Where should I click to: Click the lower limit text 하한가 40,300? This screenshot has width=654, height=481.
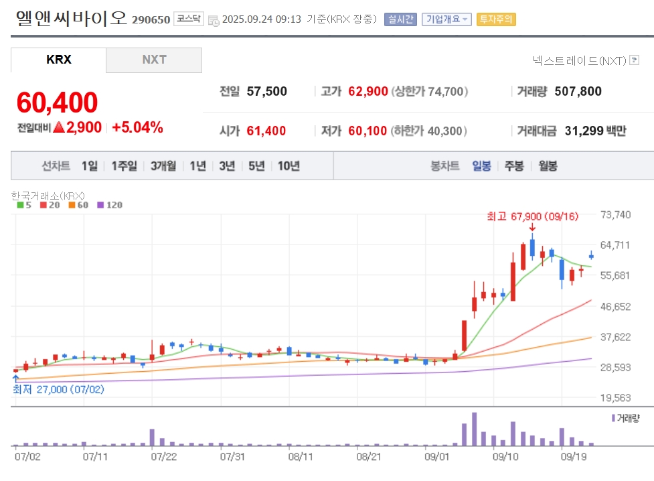point(429,131)
